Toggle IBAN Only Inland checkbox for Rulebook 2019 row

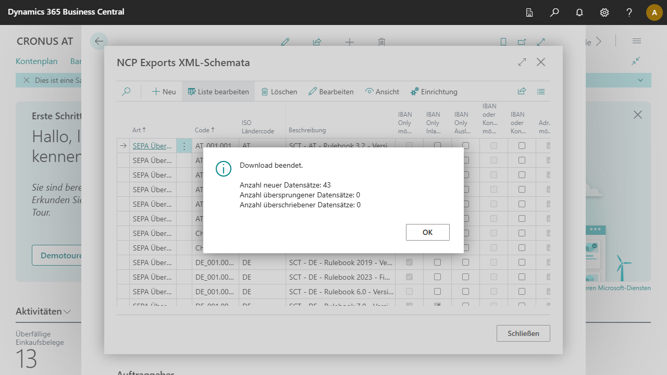[437, 262]
